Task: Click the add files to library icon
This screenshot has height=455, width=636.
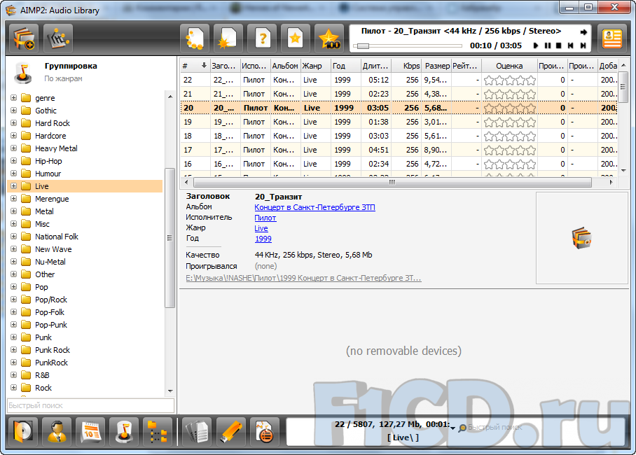Action: (24, 39)
